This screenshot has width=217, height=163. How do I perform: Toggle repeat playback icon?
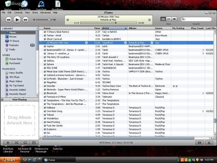coord(25,143)
